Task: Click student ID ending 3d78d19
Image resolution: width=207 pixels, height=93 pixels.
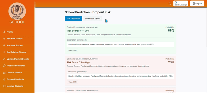Action: 87,91
